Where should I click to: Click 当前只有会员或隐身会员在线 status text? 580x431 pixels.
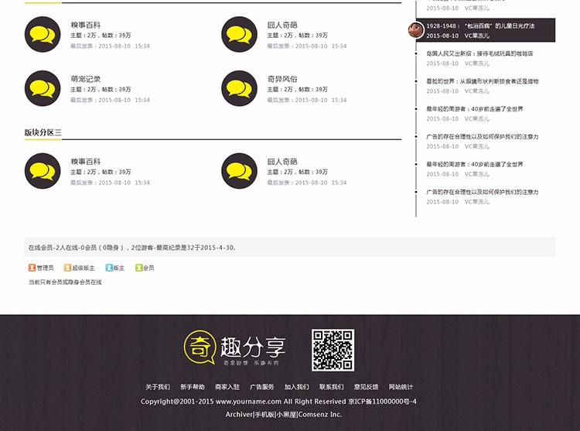click(65, 282)
